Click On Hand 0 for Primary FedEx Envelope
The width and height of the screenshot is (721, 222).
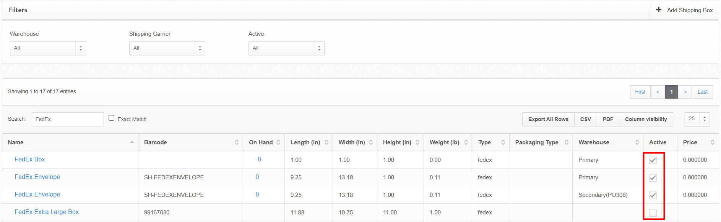tap(257, 177)
